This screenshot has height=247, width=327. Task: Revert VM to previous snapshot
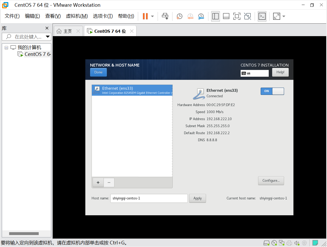(x=190, y=16)
